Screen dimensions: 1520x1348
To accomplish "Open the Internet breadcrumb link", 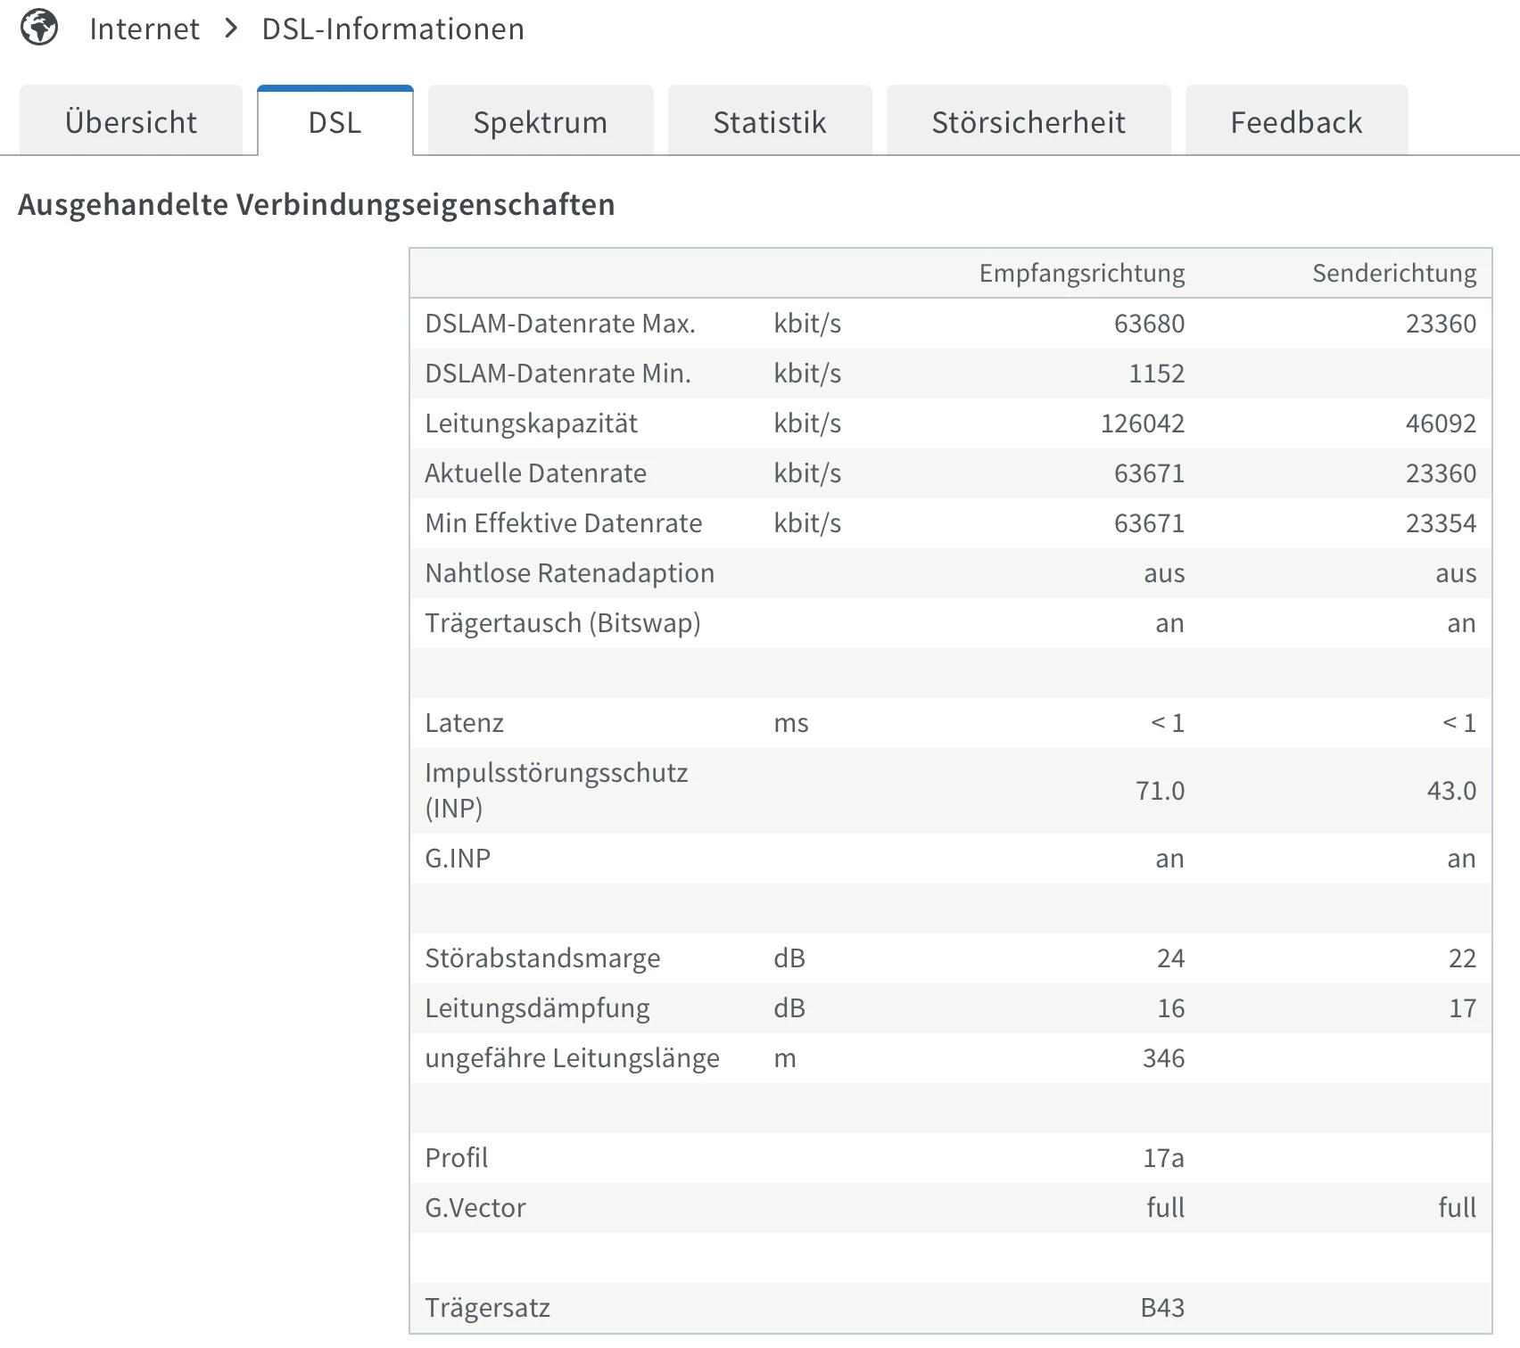I will (145, 29).
